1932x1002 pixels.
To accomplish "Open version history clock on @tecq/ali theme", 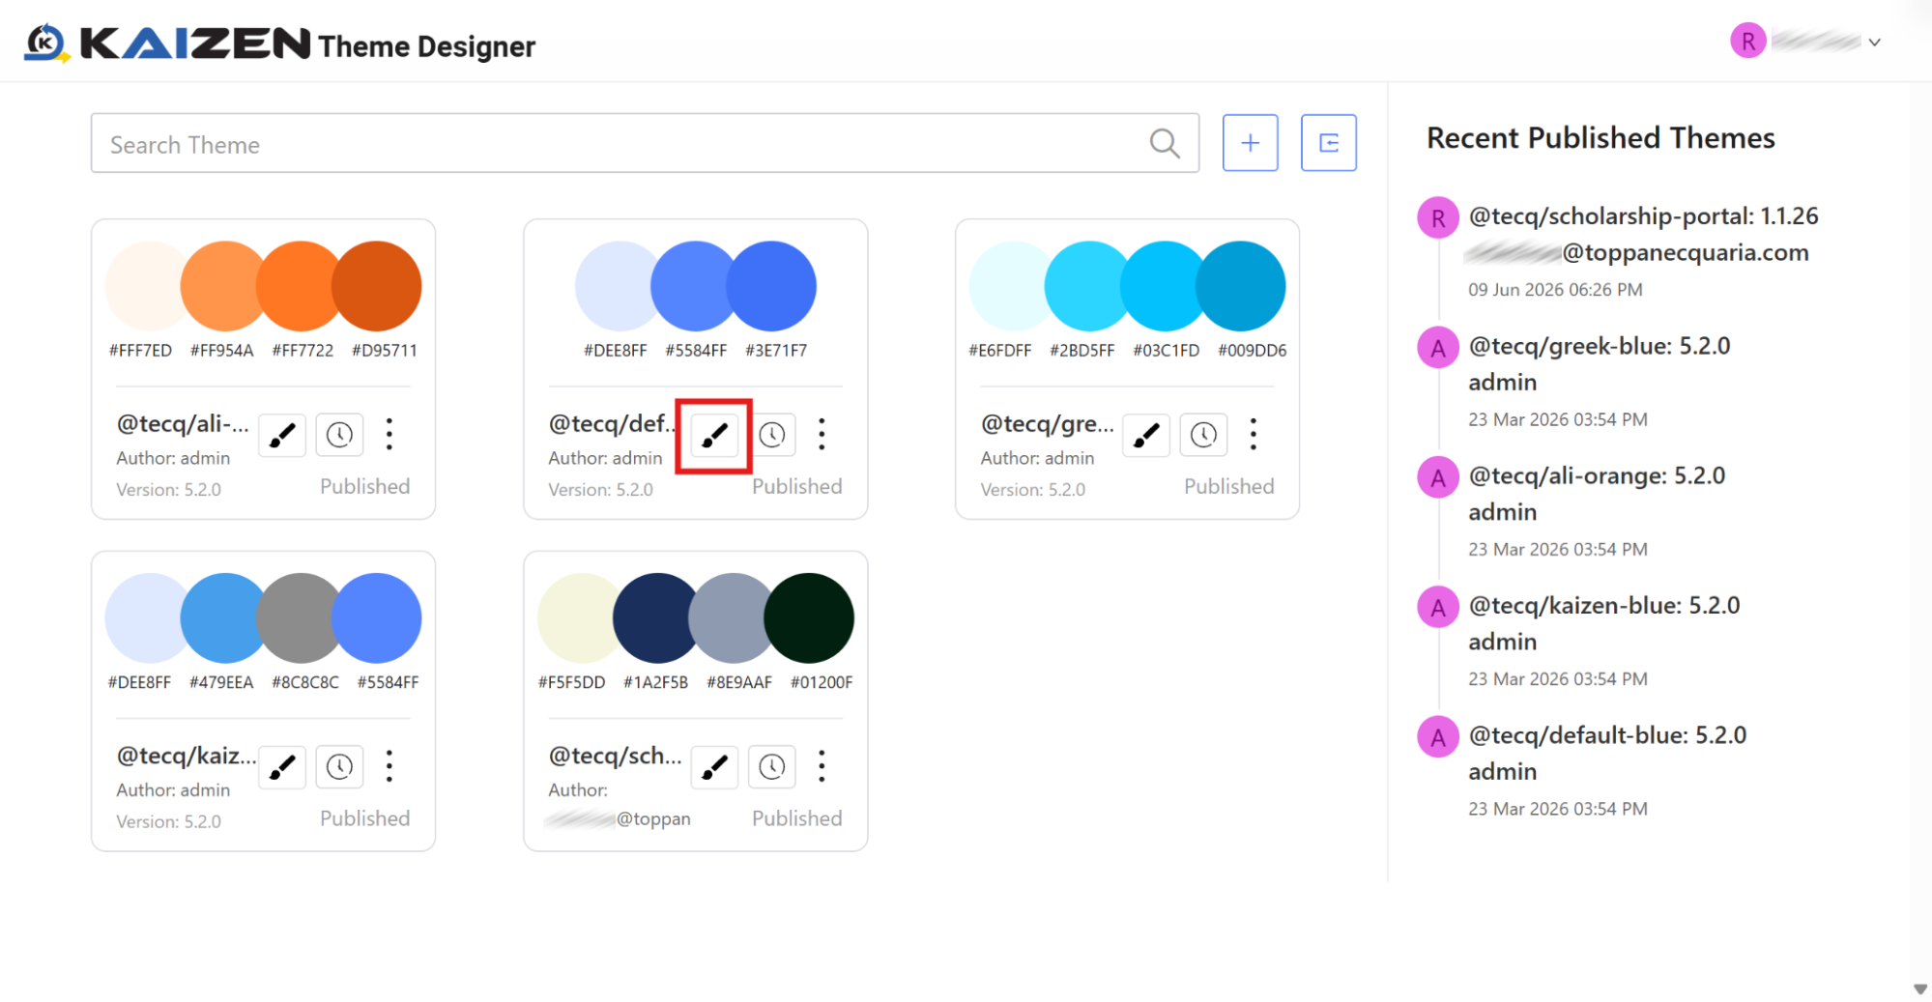I will click(x=339, y=435).
